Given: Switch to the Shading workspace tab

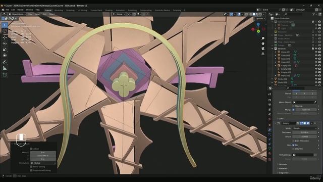Looking at the screenshot, I should point(109,10).
